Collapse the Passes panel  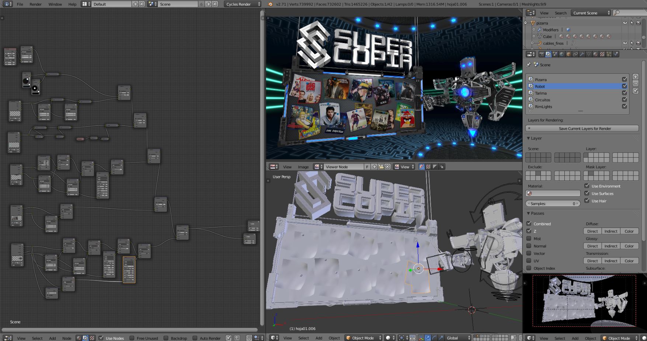click(x=529, y=214)
